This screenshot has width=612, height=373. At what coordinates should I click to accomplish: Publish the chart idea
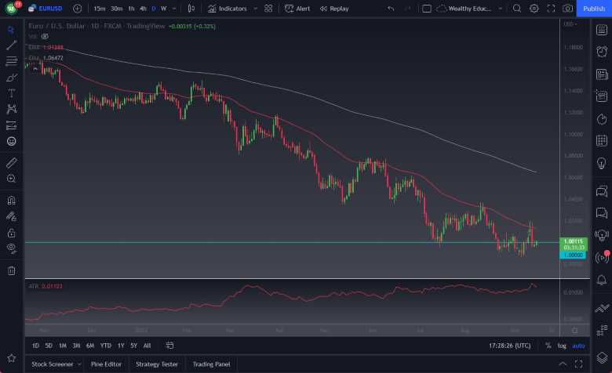[x=594, y=9]
